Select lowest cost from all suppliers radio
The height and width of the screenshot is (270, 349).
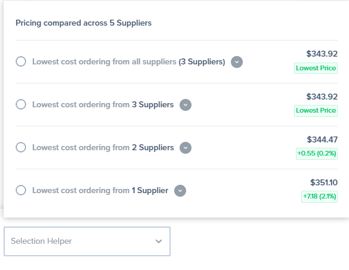click(x=21, y=61)
